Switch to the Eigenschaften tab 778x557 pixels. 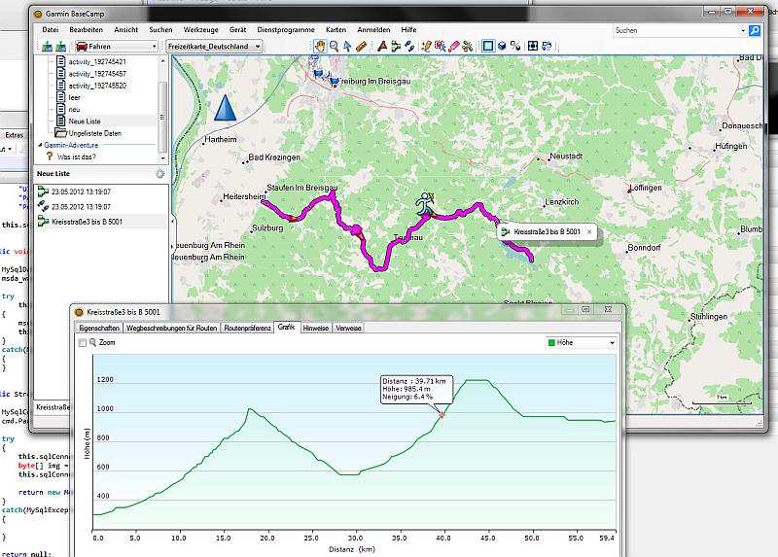pyautogui.click(x=99, y=328)
